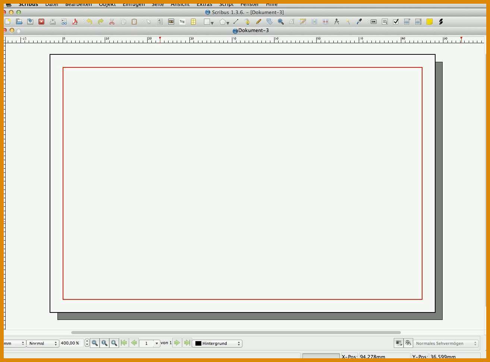Insert a PDF text field
This screenshot has width=490, height=362.
pyautogui.click(x=385, y=22)
